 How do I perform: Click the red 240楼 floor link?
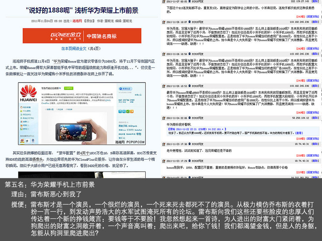(301, 112)
